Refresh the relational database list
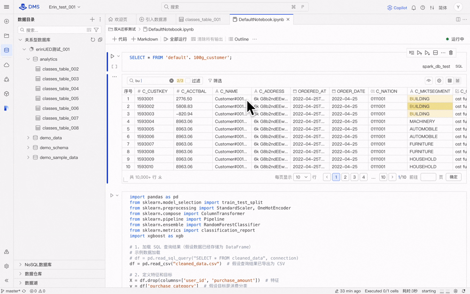This screenshot has height=294, width=470. pos(93,40)
